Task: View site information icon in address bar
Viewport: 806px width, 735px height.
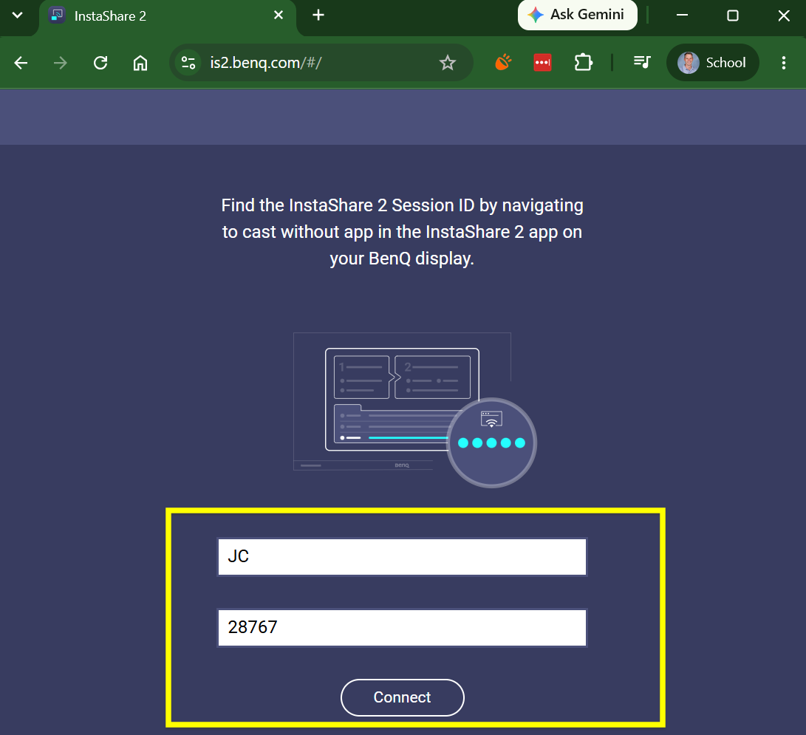Action: 188,63
